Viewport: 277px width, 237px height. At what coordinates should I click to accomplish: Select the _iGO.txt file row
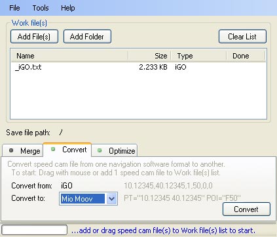pyautogui.click(x=138, y=67)
